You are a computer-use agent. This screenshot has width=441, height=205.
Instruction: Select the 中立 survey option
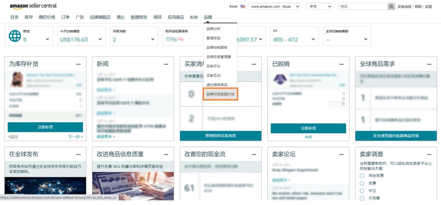click(362, 191)
